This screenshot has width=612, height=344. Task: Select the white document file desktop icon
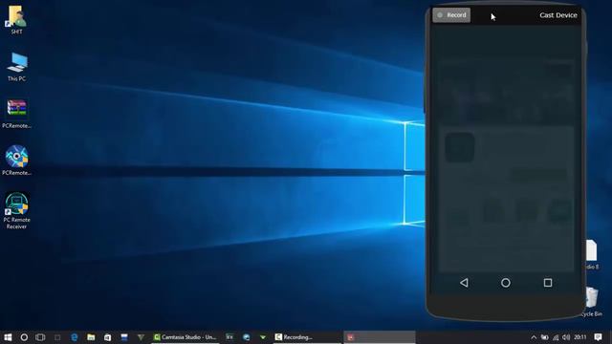tap(592, 254)
